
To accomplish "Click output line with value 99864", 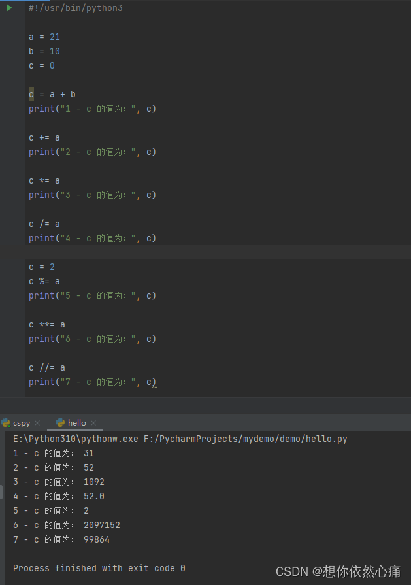I will pos(61,539).
